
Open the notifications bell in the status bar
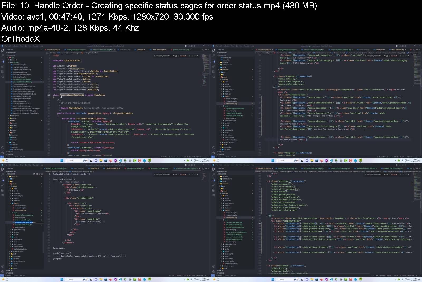tap(209, 157)
